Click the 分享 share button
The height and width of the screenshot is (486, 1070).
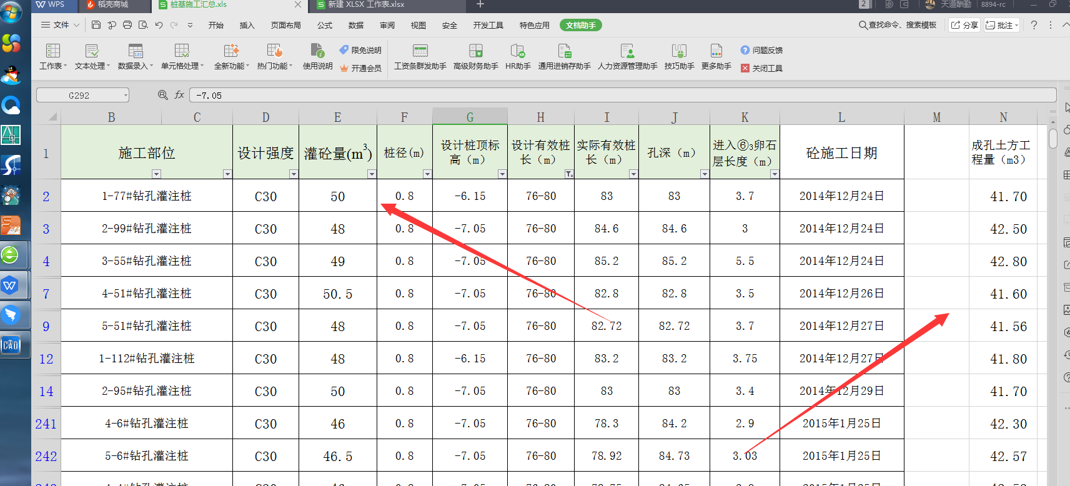(964, 25)
